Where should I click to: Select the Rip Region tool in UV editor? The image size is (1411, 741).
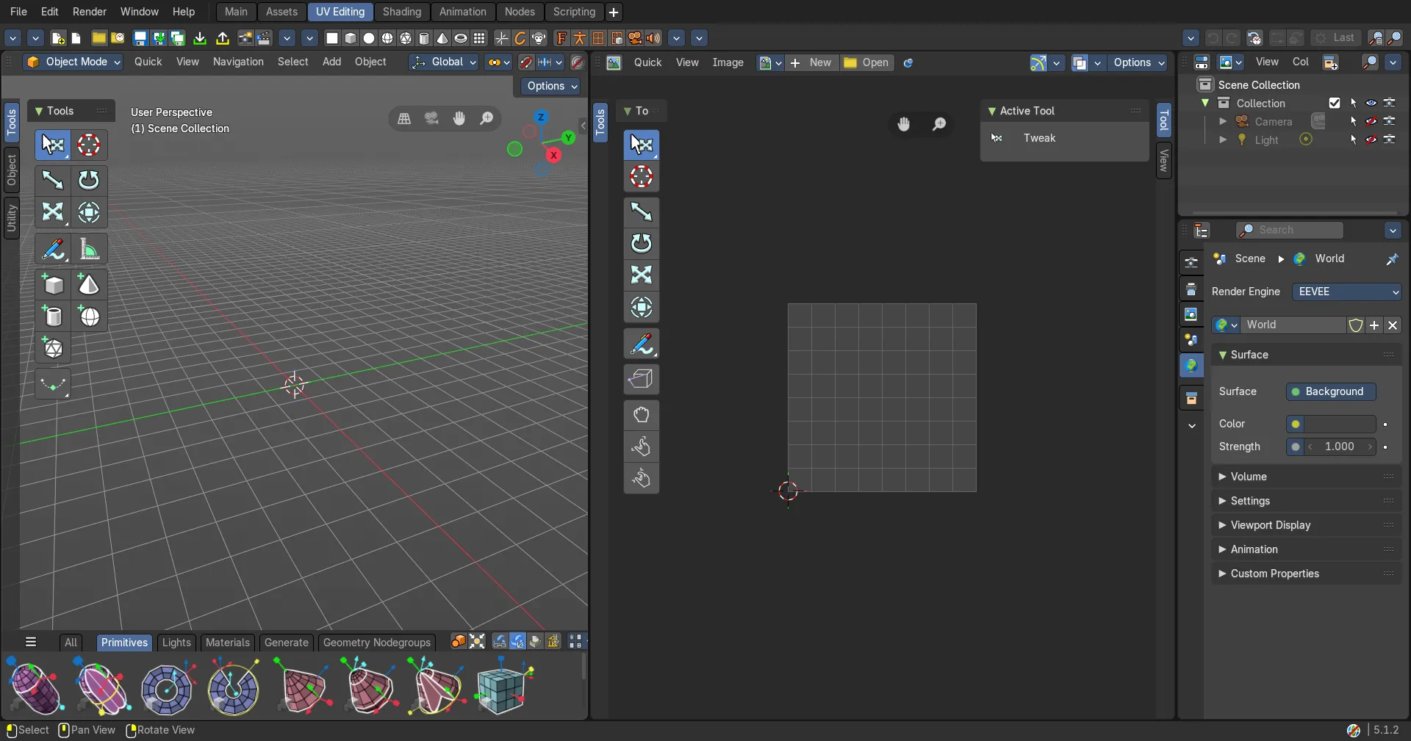[642, 379]
